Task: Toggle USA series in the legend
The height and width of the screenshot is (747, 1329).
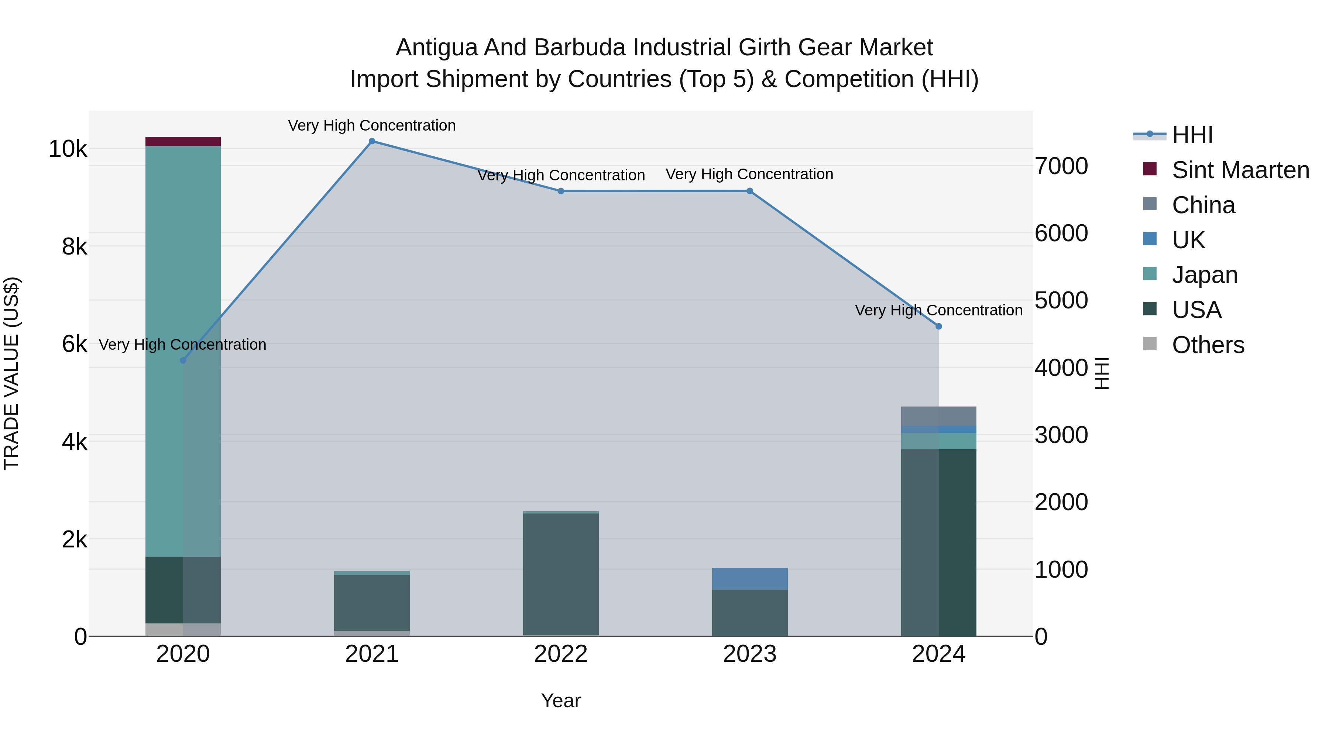Action: tap(1182, 310)
